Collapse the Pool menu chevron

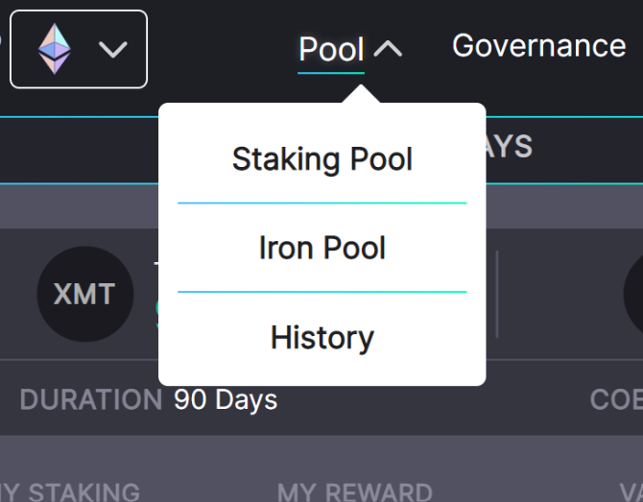388,49
